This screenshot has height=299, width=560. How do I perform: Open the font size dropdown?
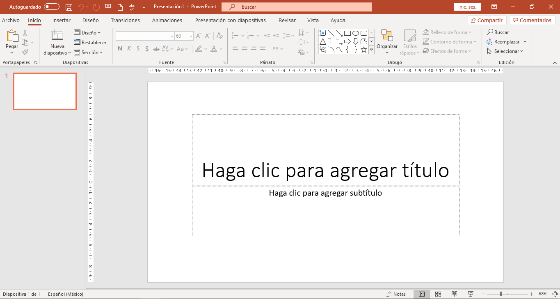[x=190, y=36]
